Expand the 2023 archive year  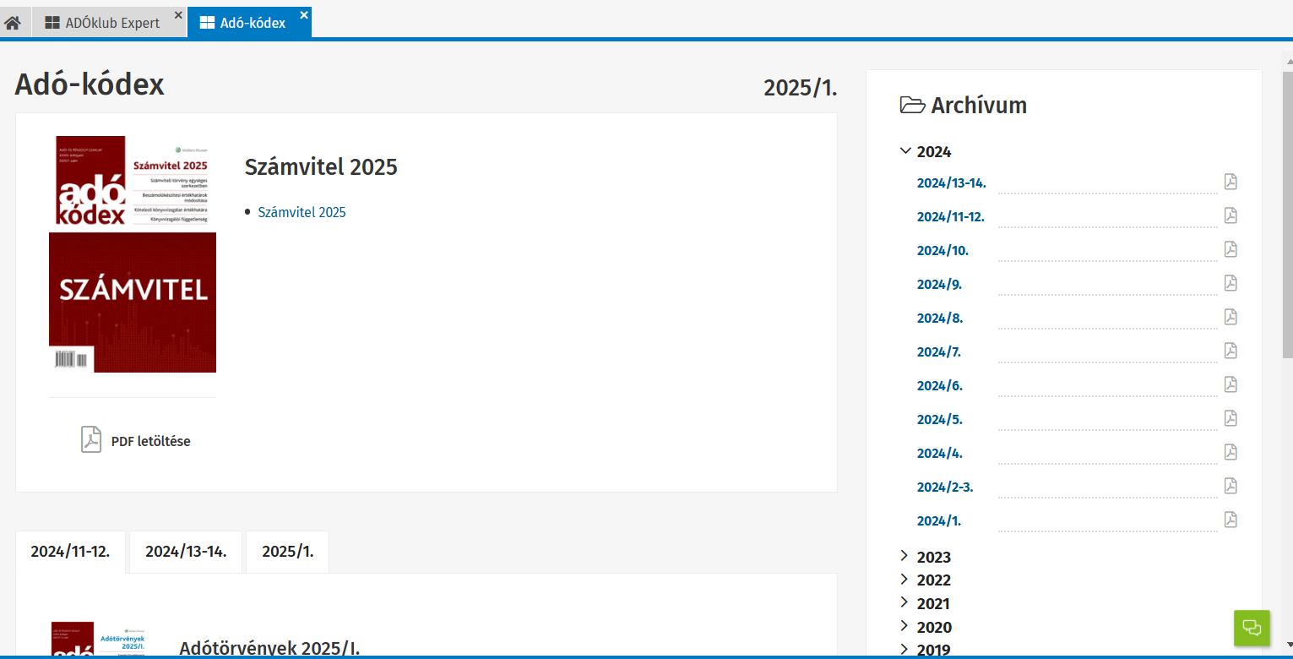[905, 557]
